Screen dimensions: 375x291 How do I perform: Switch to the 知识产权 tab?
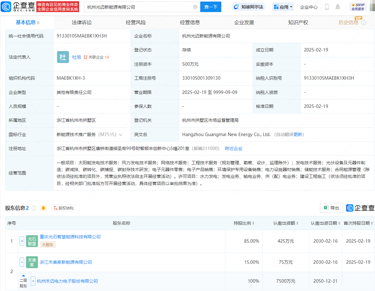tap(298, 23)
